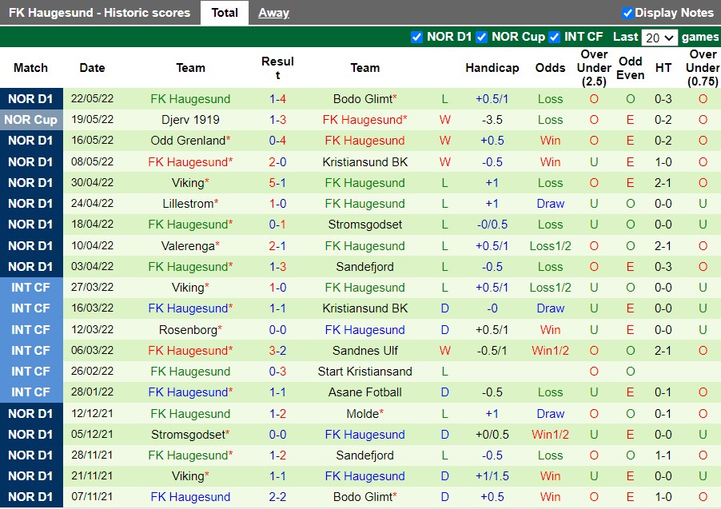
Task: Click the Draw odds link in the Lillestrom row
Action: click(550, 203)
